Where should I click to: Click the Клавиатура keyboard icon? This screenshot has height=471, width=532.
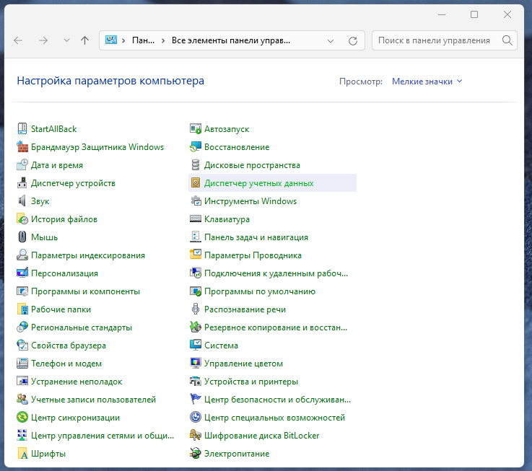pyautogui.click(x=196, y=219)
